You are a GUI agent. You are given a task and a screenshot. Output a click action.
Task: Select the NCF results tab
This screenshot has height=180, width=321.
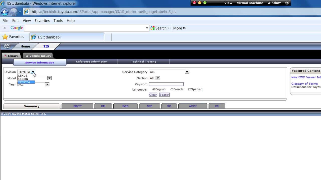[149, 106]
